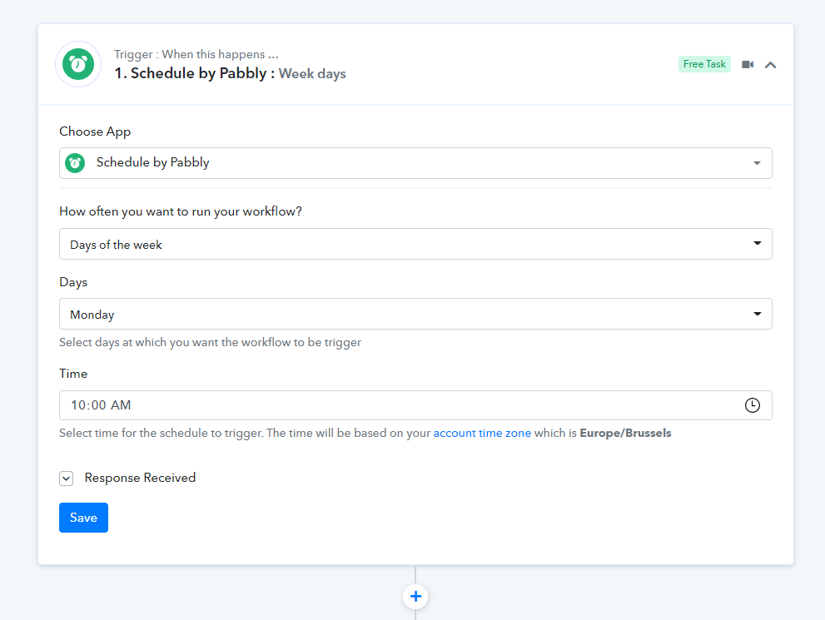Open the Days of the week dropdown
This screenshot has height=620, width=825.
[x=415, y=244]
